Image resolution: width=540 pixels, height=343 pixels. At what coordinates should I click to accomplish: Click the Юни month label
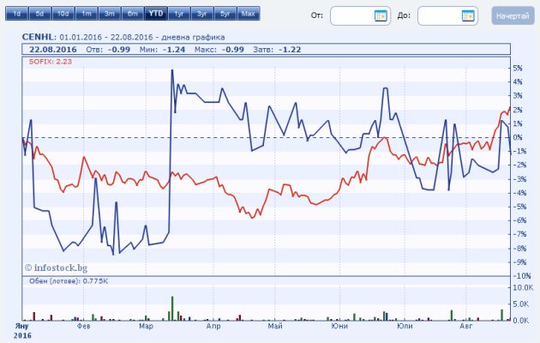pos(339,326)
